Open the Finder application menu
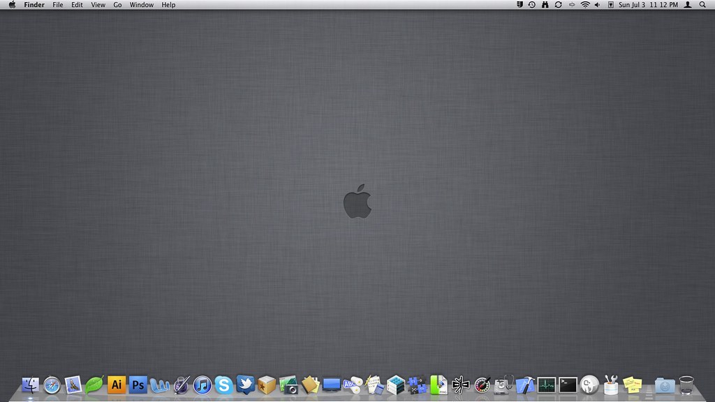The width and height of the screenshot is (715, 402). (34, 5)
